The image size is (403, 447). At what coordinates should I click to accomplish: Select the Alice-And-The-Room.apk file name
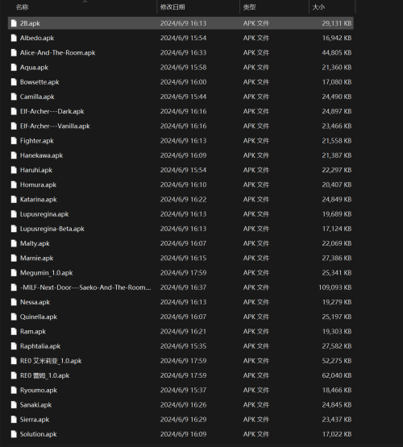[x=57, y=52]
